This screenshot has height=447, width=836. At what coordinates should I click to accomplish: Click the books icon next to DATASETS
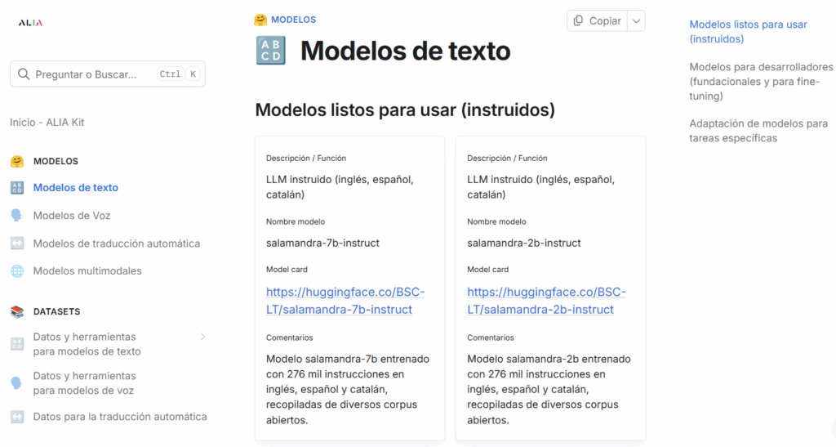pos(17,312)
